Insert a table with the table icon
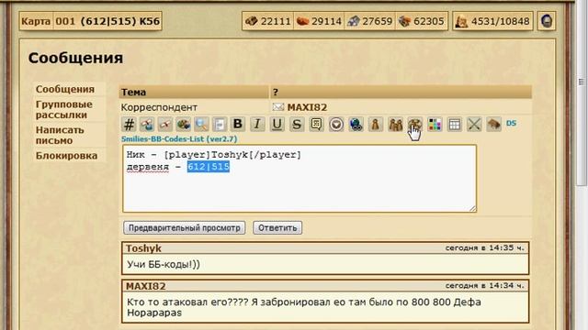588x330 pixels. pos(455,125)
